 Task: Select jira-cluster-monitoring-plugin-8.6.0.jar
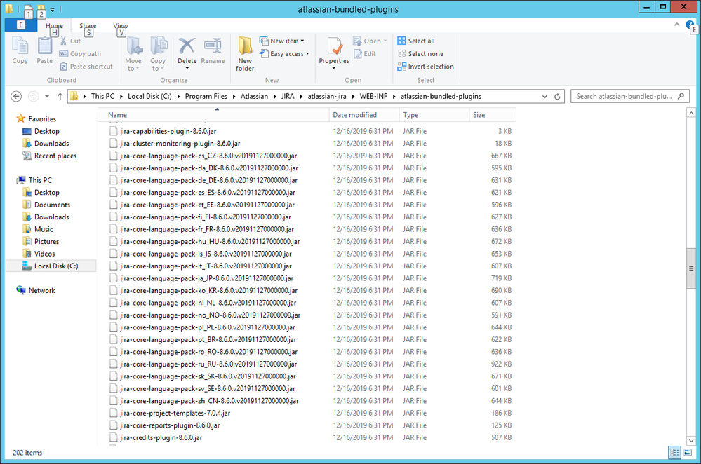pyautogui.click(x=180, y=144)
